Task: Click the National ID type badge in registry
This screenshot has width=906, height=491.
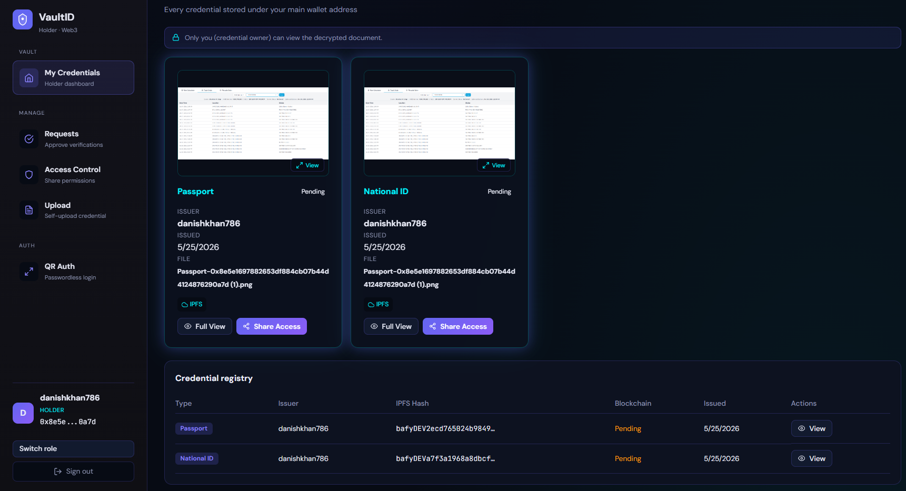Action: click(197, 458)
